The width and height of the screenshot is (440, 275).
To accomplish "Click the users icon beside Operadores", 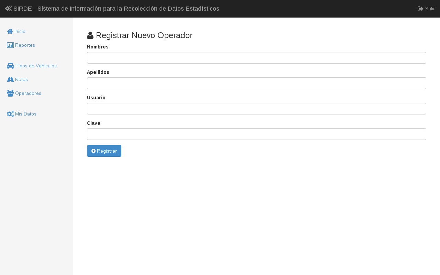I will point(10,93).
